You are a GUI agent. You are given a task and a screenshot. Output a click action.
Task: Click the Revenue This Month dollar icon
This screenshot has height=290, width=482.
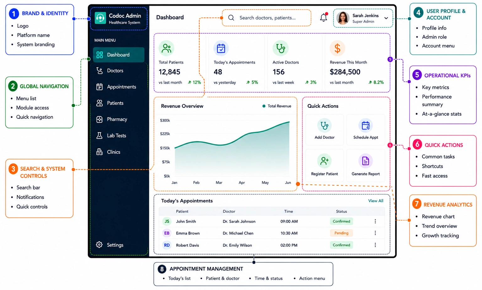337,48
